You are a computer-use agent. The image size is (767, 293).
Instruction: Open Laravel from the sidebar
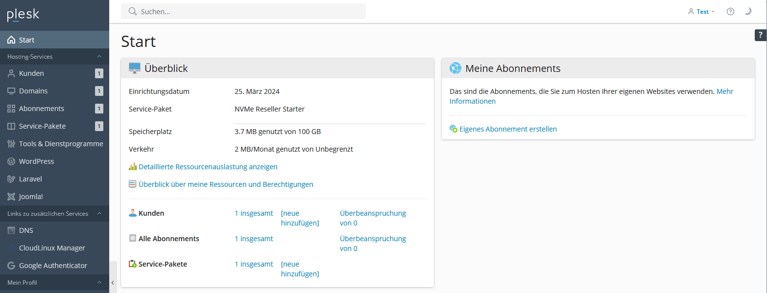[30, 179]
